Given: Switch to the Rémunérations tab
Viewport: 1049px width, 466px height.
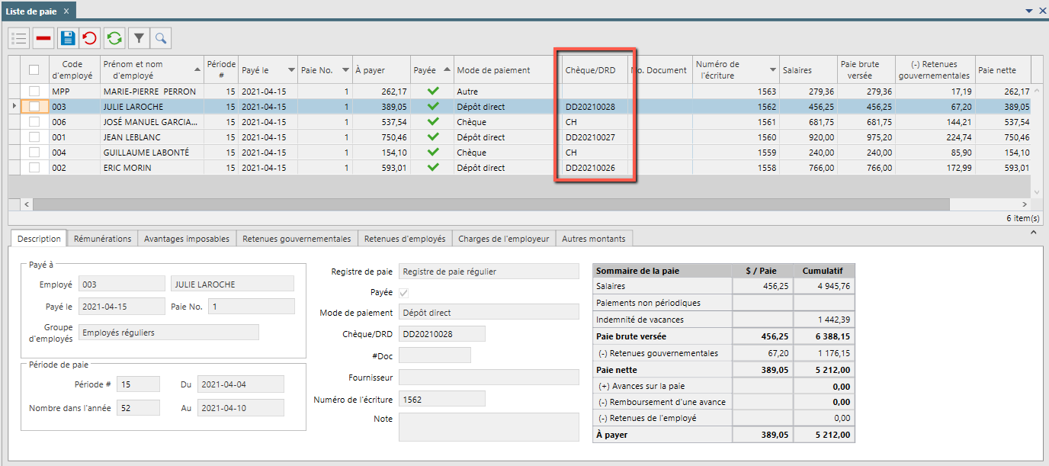Looking at the screenshot, I should (x=102, y=239).
